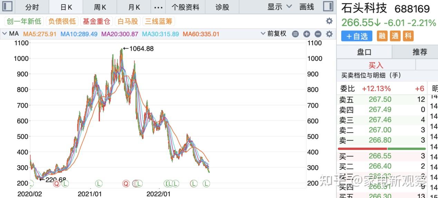Click the 三线蓝筹 tag

tap(159, 21)
